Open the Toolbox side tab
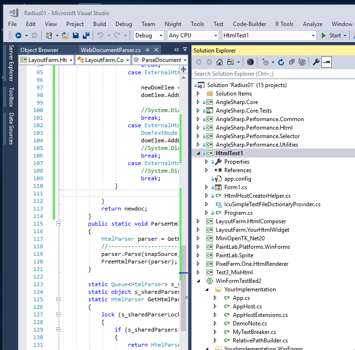The width and height of the screenshot is (355, 350). coord(11,97)
